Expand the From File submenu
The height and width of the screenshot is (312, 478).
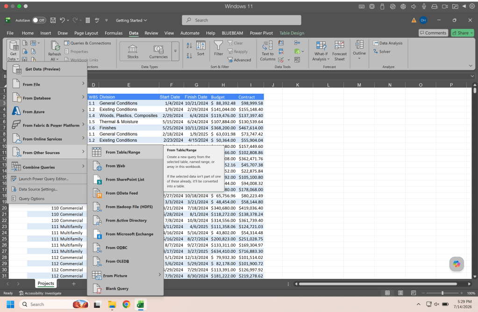tap(47, 84)
